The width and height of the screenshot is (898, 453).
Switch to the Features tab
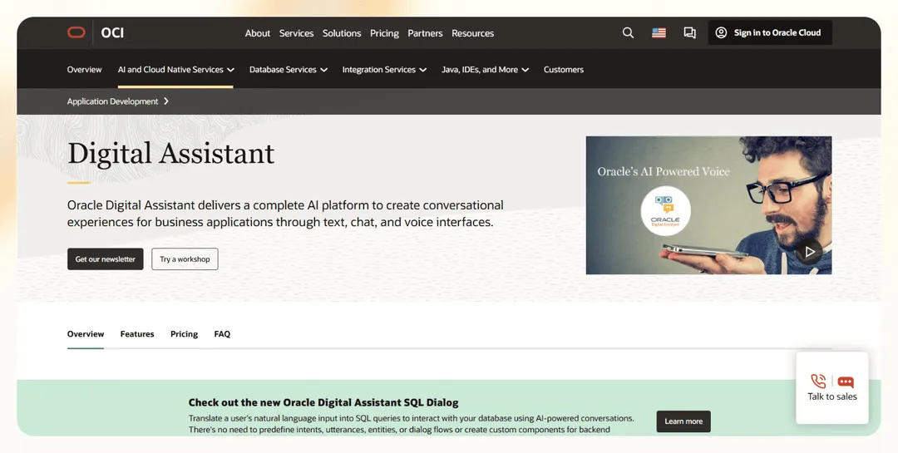(137, 334)
